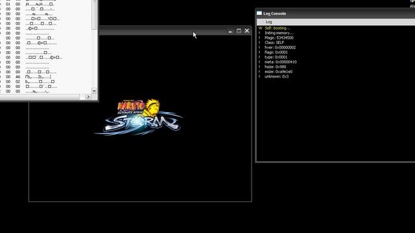Maximize the game window
The image size is (415, 233).
(x=239, y=31)
